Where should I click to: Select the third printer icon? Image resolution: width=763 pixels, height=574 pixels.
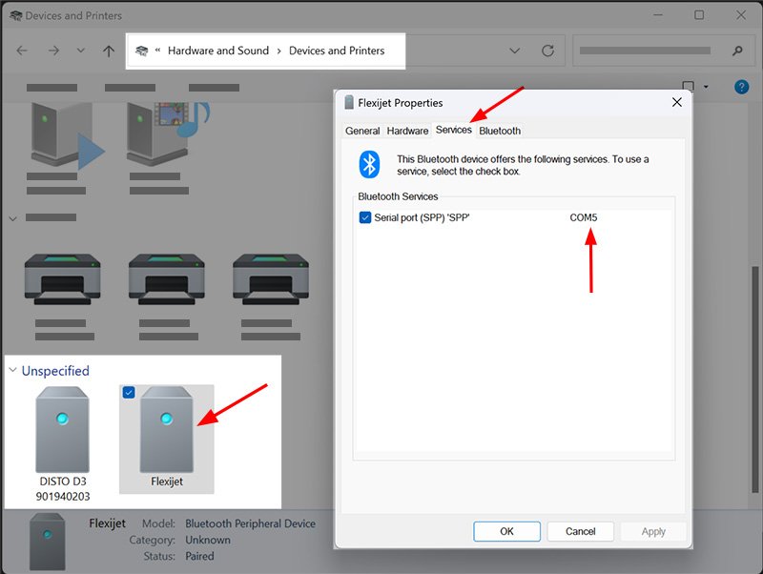(x=271, y=278)
